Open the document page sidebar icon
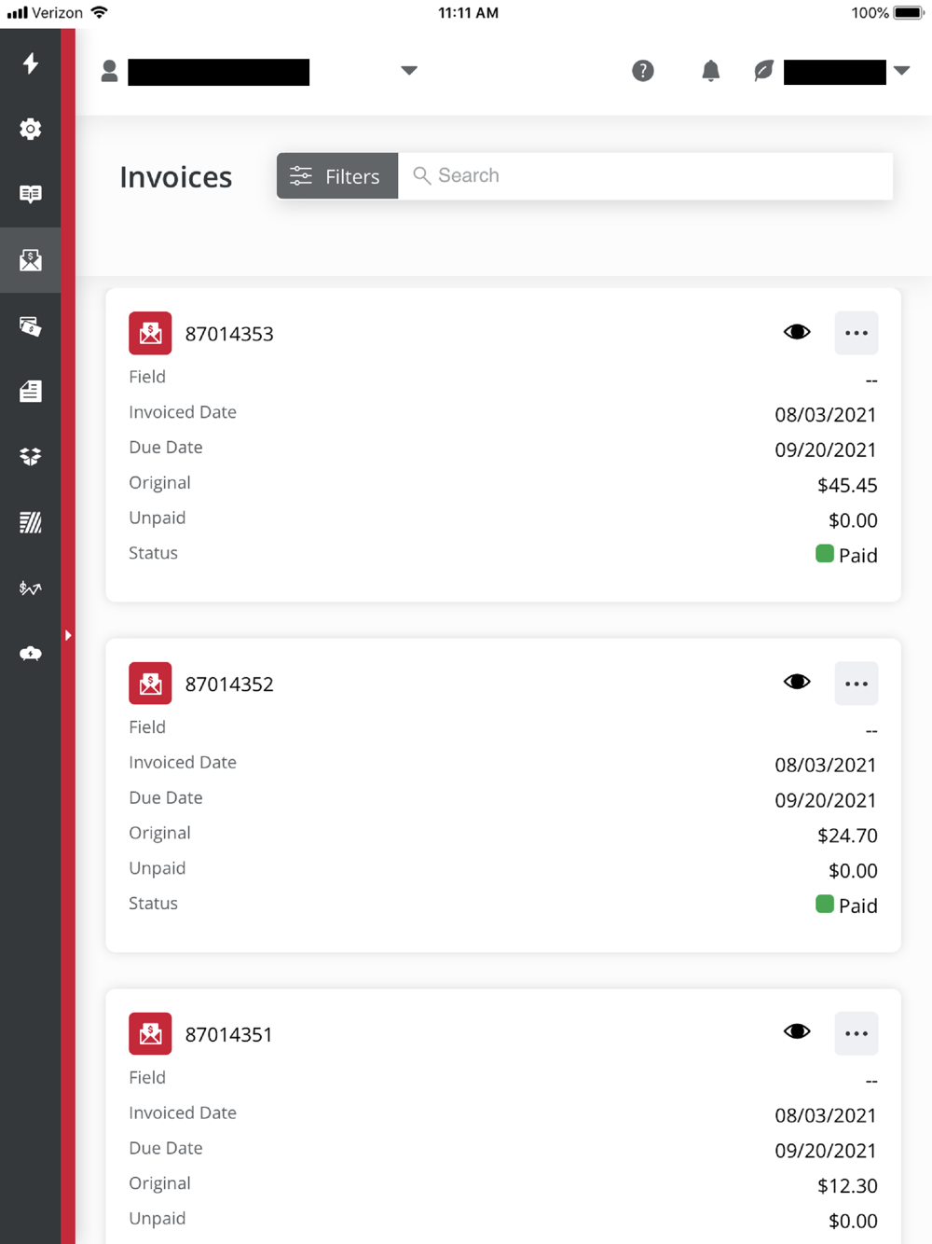 tap(31, 391)
